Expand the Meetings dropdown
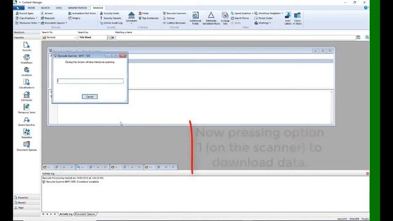393x221 pixels. coord(270,23)
